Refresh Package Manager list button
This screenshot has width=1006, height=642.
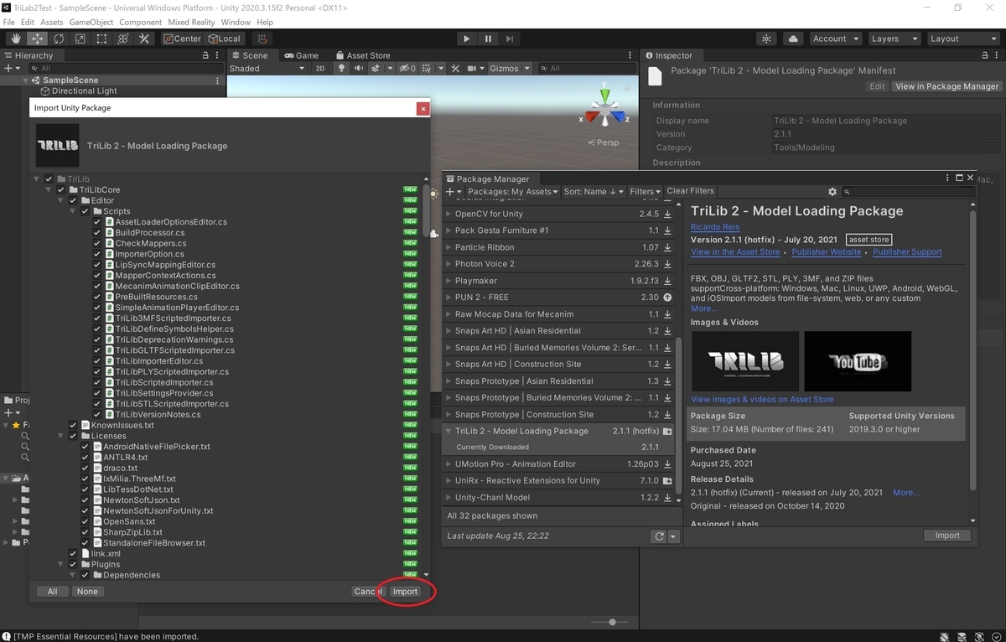click(x=659, y=536)
